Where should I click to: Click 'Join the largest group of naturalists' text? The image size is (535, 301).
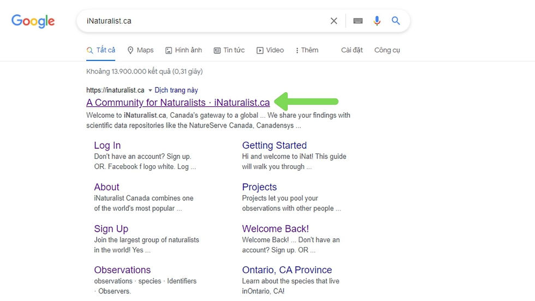[x=146, y=239]
